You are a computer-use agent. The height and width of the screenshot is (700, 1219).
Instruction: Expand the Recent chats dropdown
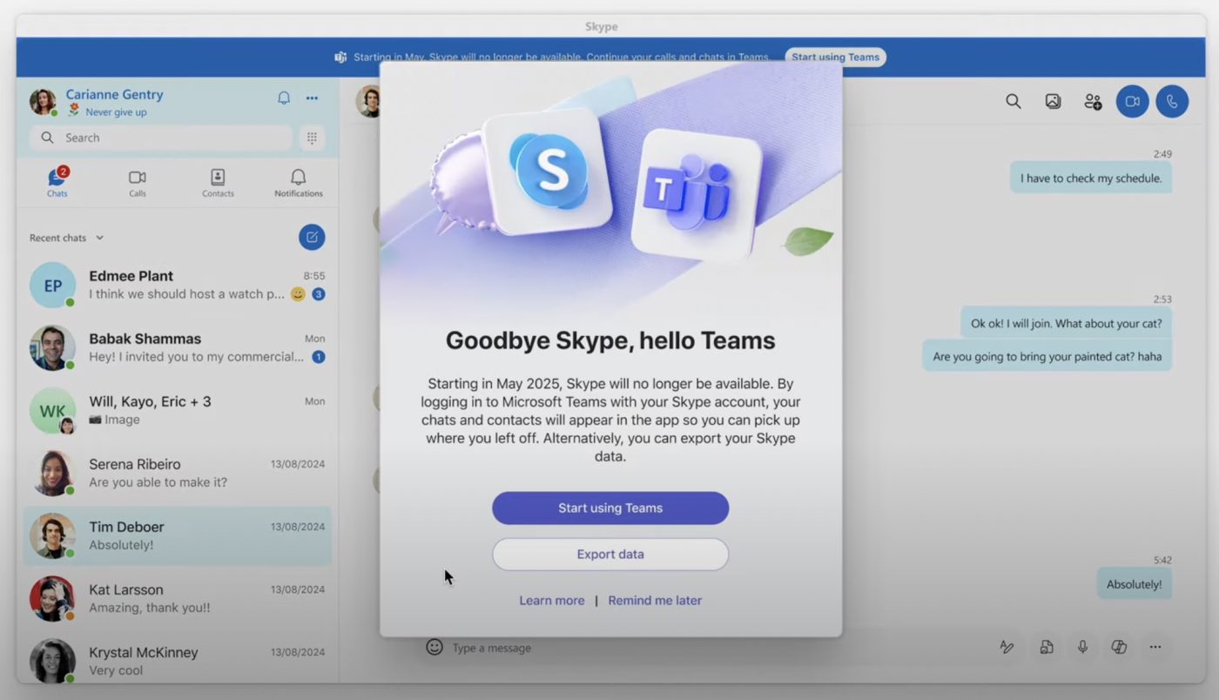(x=99, y=238)
